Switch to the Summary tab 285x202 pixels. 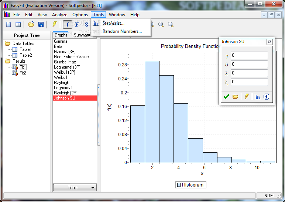pyautogui.click(x=82, y=35)
